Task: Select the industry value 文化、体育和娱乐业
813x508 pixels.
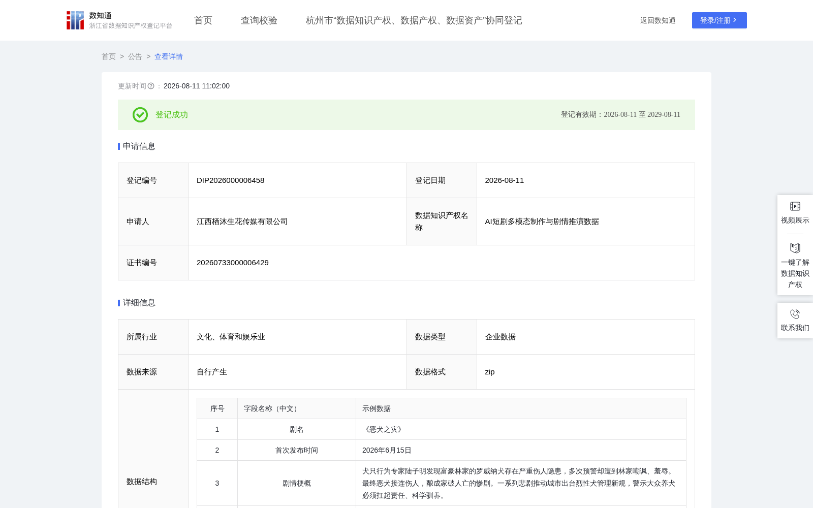Action: (x=231, y=337)
